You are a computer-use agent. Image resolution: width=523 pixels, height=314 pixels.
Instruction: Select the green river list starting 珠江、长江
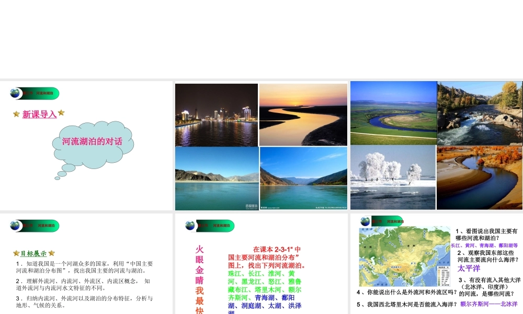coord(265,285)
